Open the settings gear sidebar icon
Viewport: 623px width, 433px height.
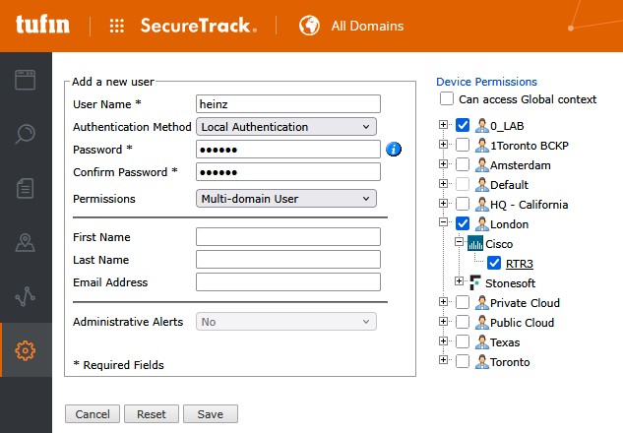coord(25,350)
